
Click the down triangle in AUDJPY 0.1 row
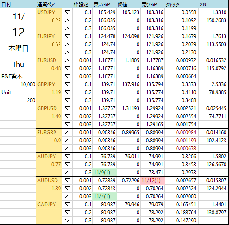(67, 157)
